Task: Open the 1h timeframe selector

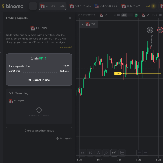Action: [x=82, y=153]
